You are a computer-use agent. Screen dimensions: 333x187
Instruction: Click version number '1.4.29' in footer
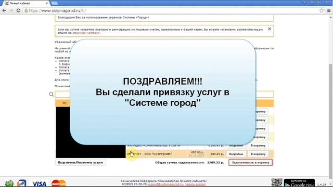322,185
